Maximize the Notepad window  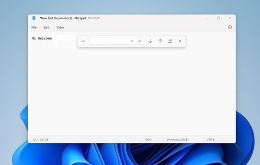coord(218,18)
